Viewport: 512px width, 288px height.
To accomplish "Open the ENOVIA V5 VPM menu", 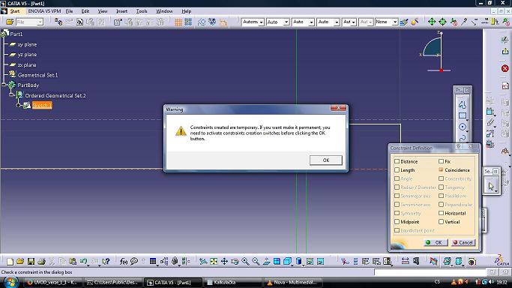I will pyautogui.click(x=44, y=11).
